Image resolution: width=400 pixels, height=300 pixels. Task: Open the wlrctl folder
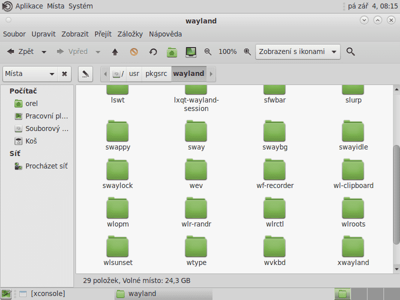point(274,212)
